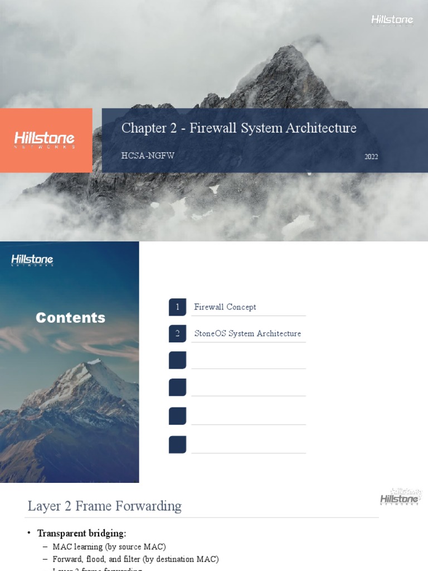Select the numbered box 2 in contents
428x571 pixels.
[x=177, y=333]
